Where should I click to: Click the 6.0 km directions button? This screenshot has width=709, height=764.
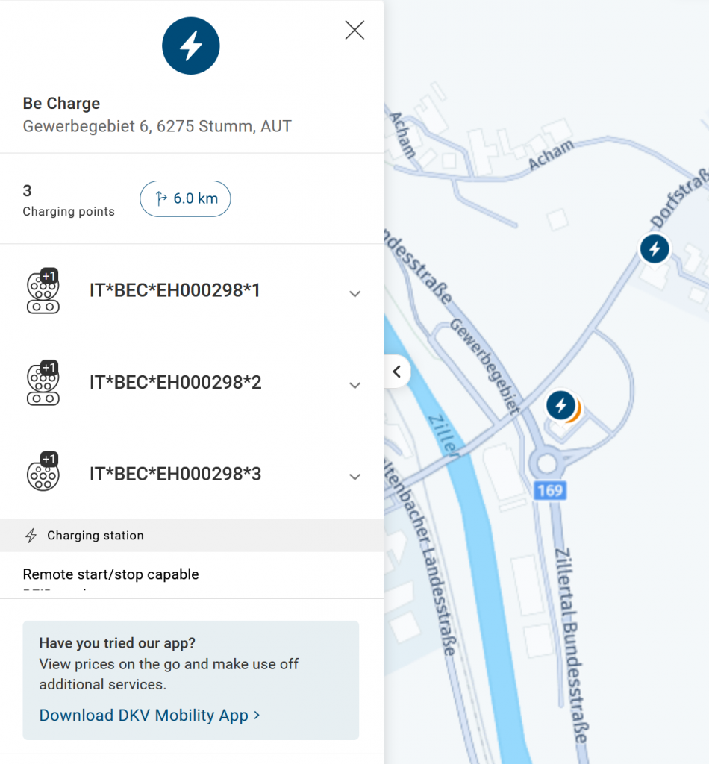185,199
